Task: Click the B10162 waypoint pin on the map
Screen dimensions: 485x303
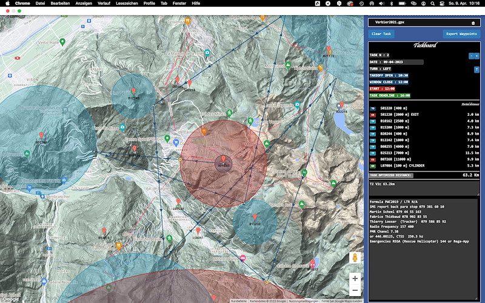Action: coord(41,135)
